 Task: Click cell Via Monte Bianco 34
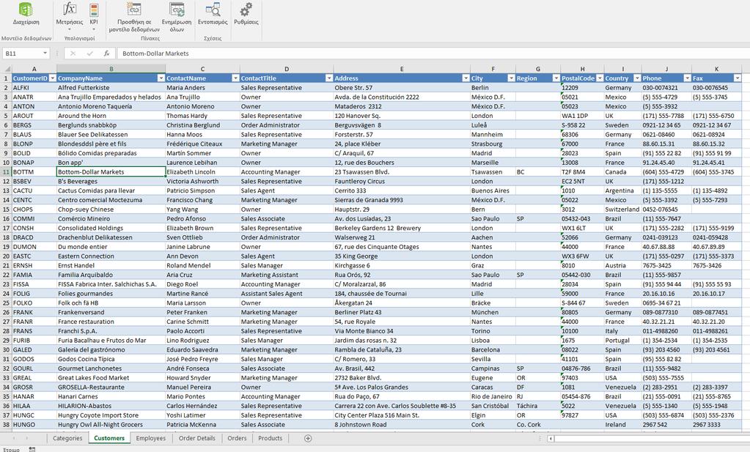coord(402,331)
